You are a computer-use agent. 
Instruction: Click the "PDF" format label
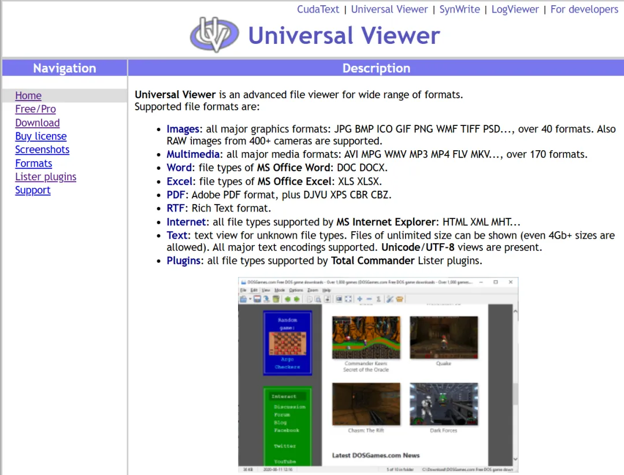pos(176,195)
